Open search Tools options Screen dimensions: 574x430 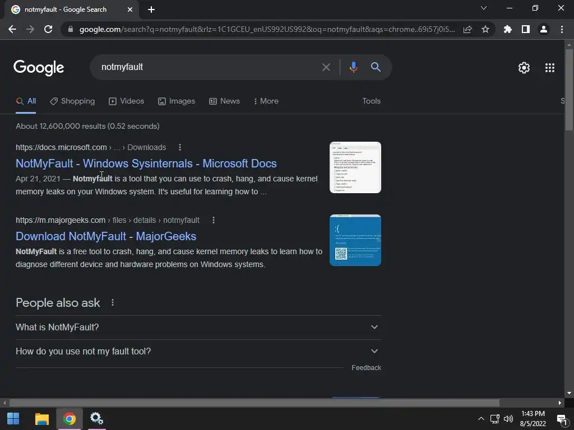(x=371, y=101)
